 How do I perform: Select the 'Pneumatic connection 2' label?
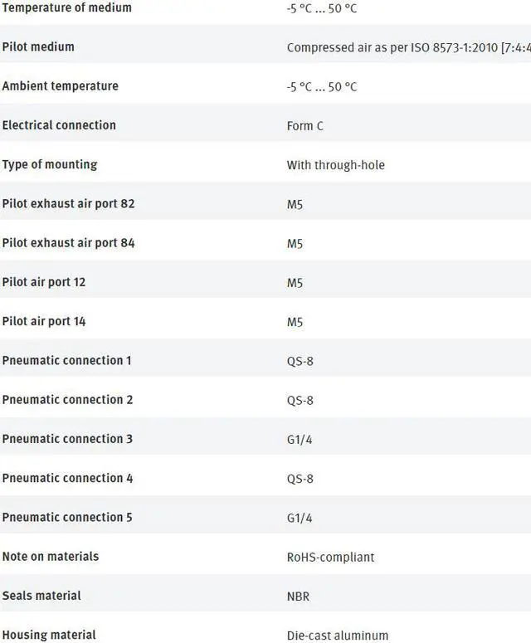pyautogui.click(x=67, y=400)
